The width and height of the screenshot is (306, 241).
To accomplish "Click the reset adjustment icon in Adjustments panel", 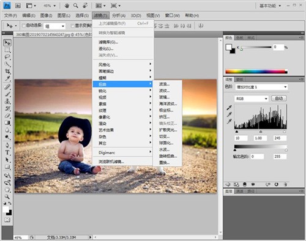I will (x=276, y=184).
